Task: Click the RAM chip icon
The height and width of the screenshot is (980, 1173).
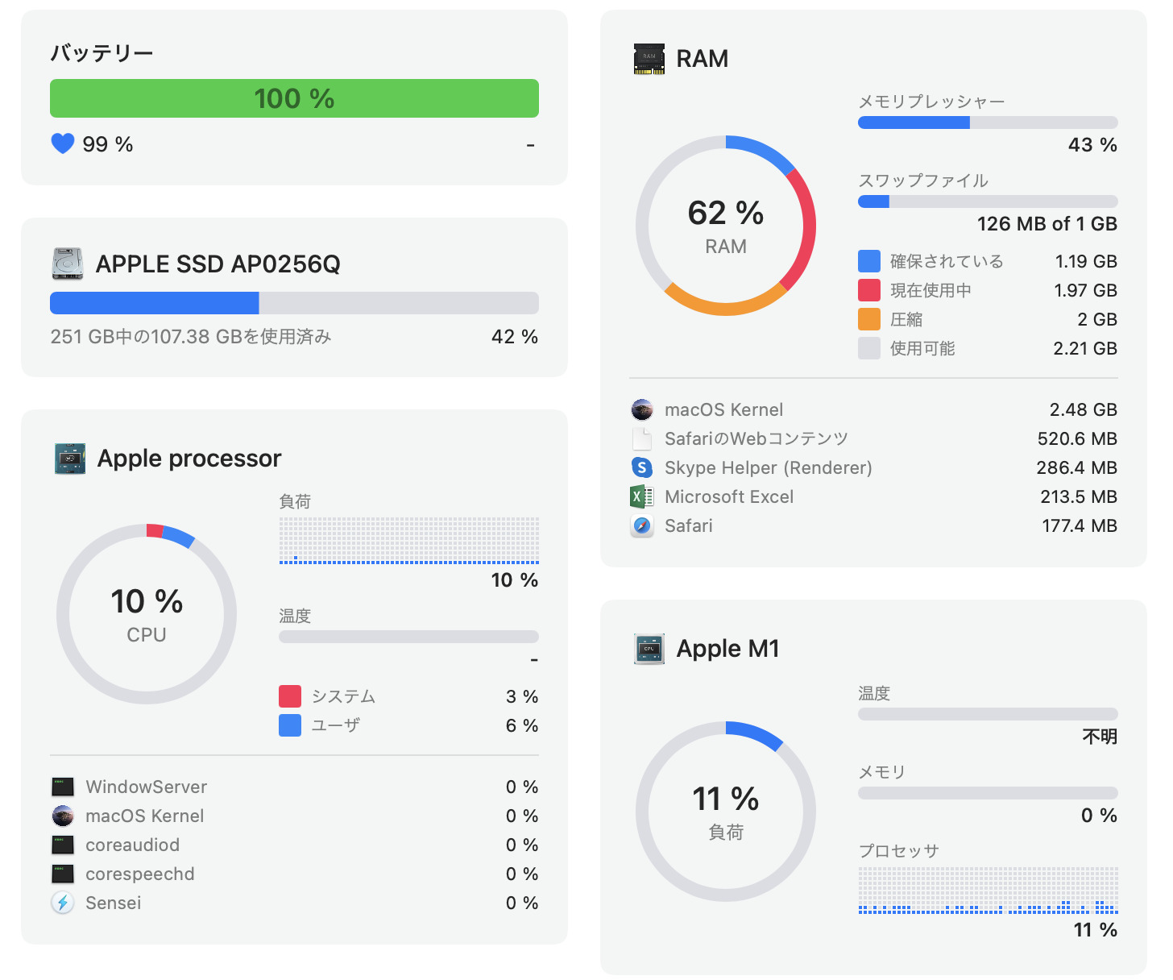Action: click(649, 59)
